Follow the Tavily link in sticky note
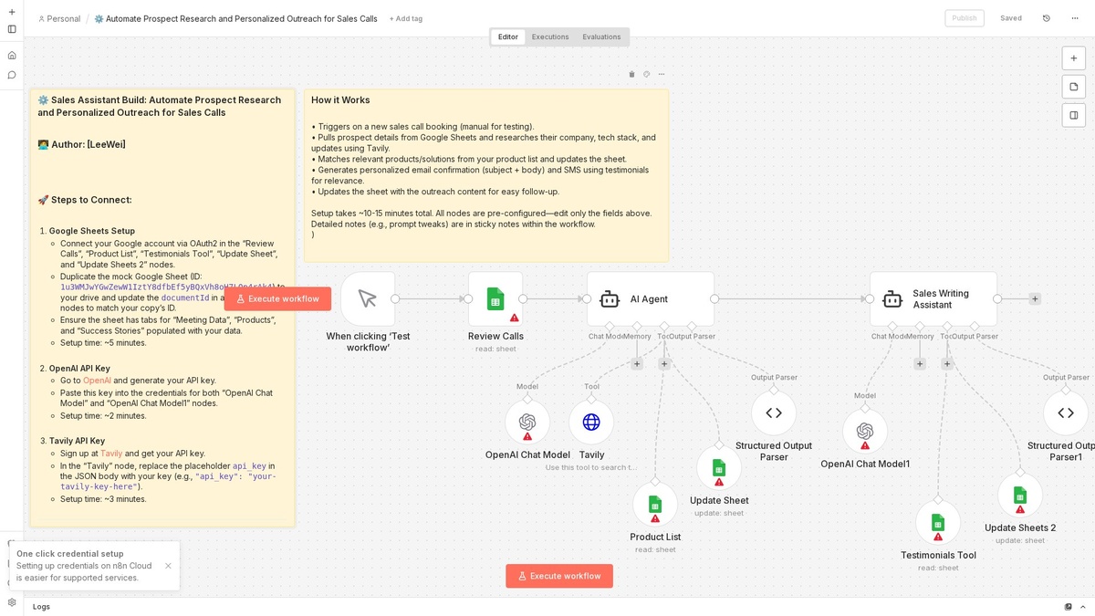 point(111,453)
